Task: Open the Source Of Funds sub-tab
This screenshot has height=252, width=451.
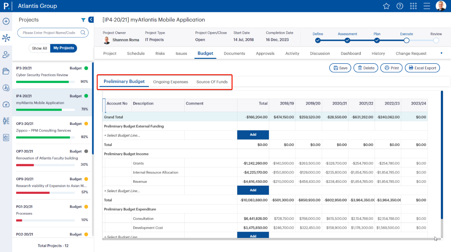Action: click(212, 82)
